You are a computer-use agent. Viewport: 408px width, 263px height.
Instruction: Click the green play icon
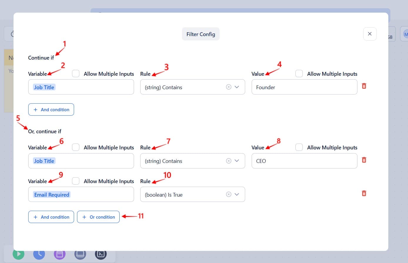tap(19, 254)
